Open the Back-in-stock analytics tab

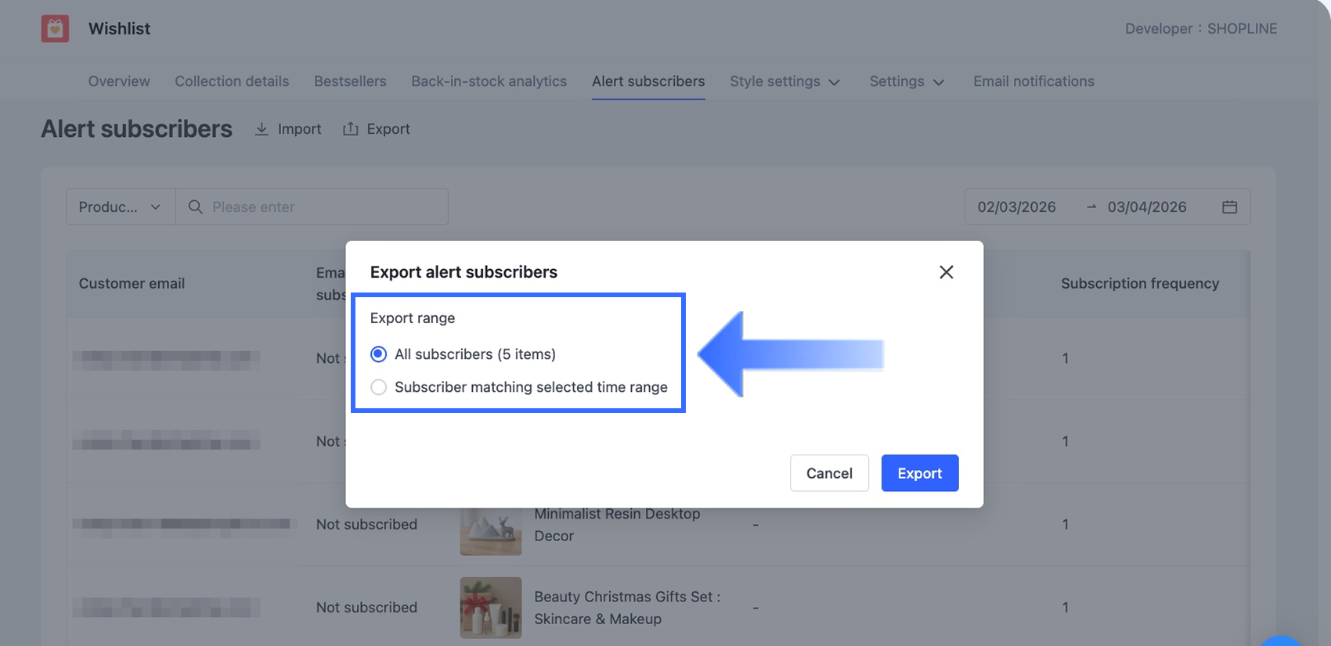click(x=489, y=81)
